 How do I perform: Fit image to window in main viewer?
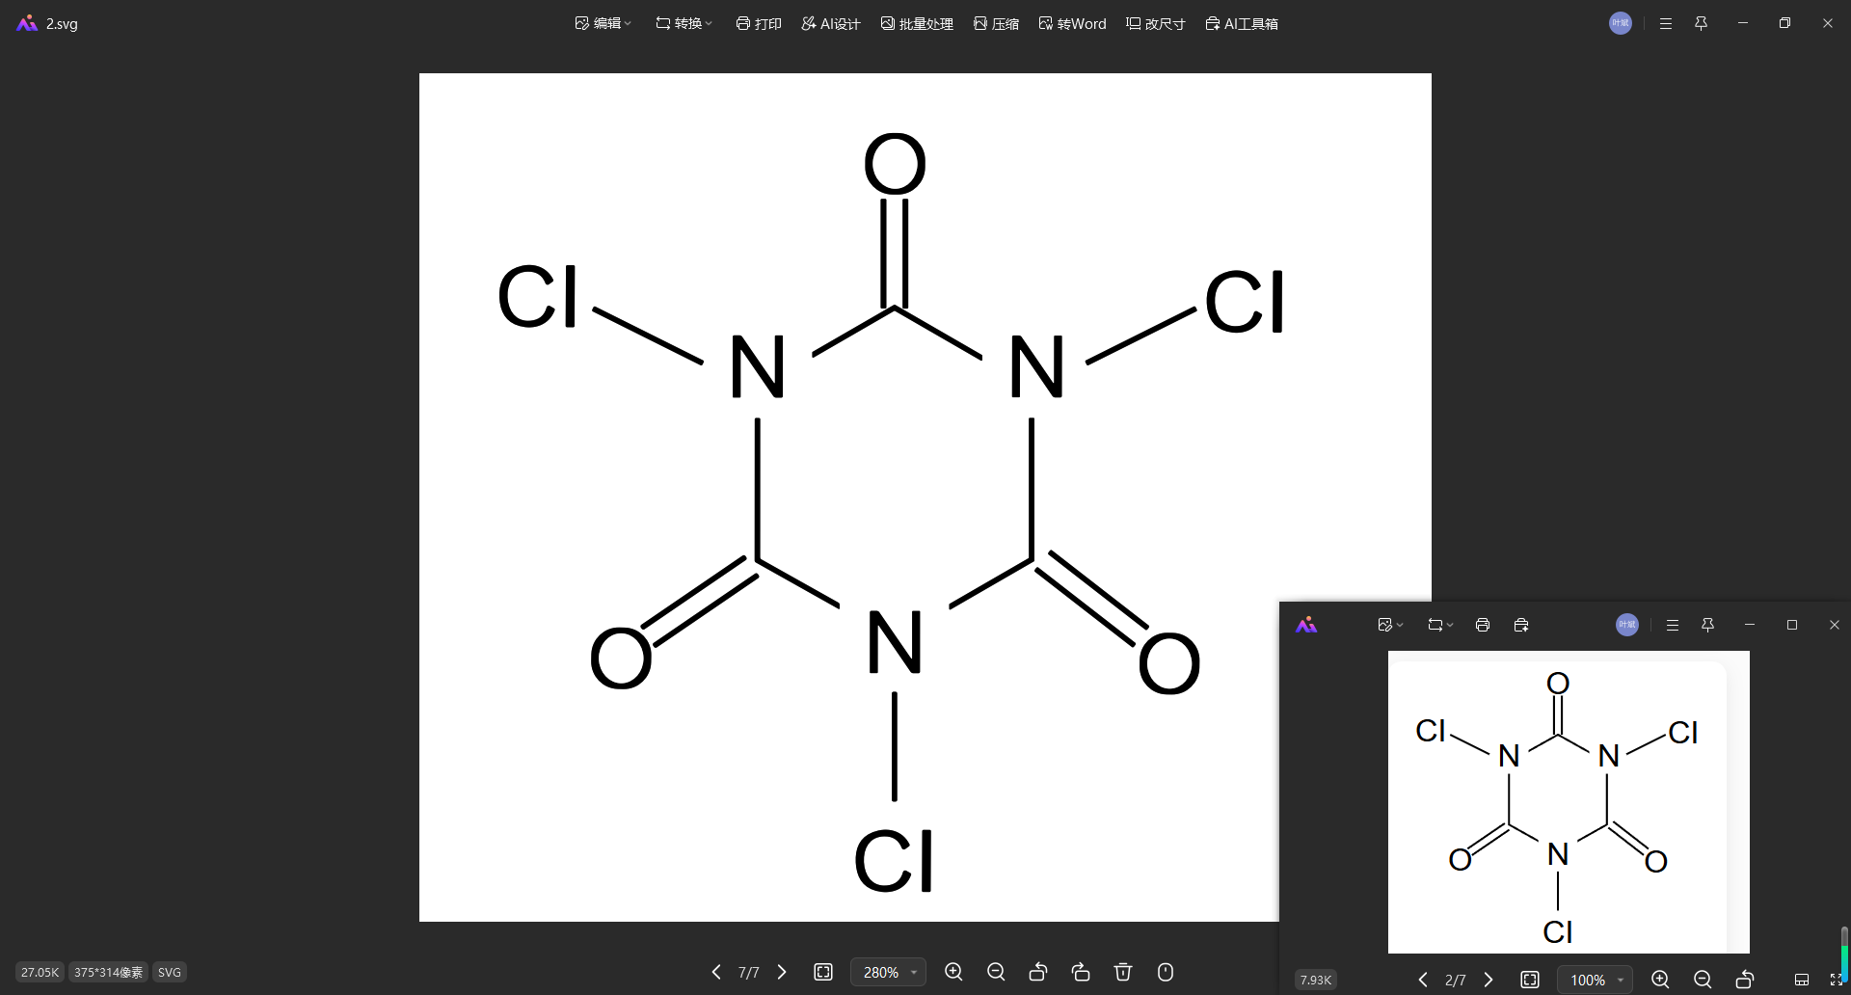823,972
